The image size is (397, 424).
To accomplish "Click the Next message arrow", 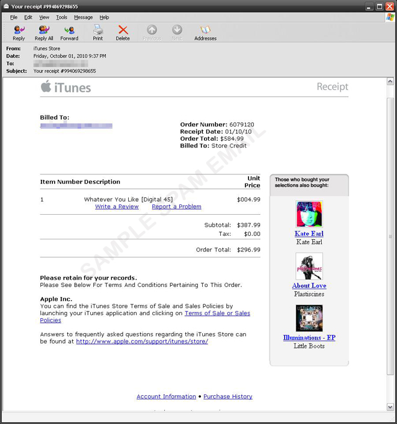I will tap(177, 32).
